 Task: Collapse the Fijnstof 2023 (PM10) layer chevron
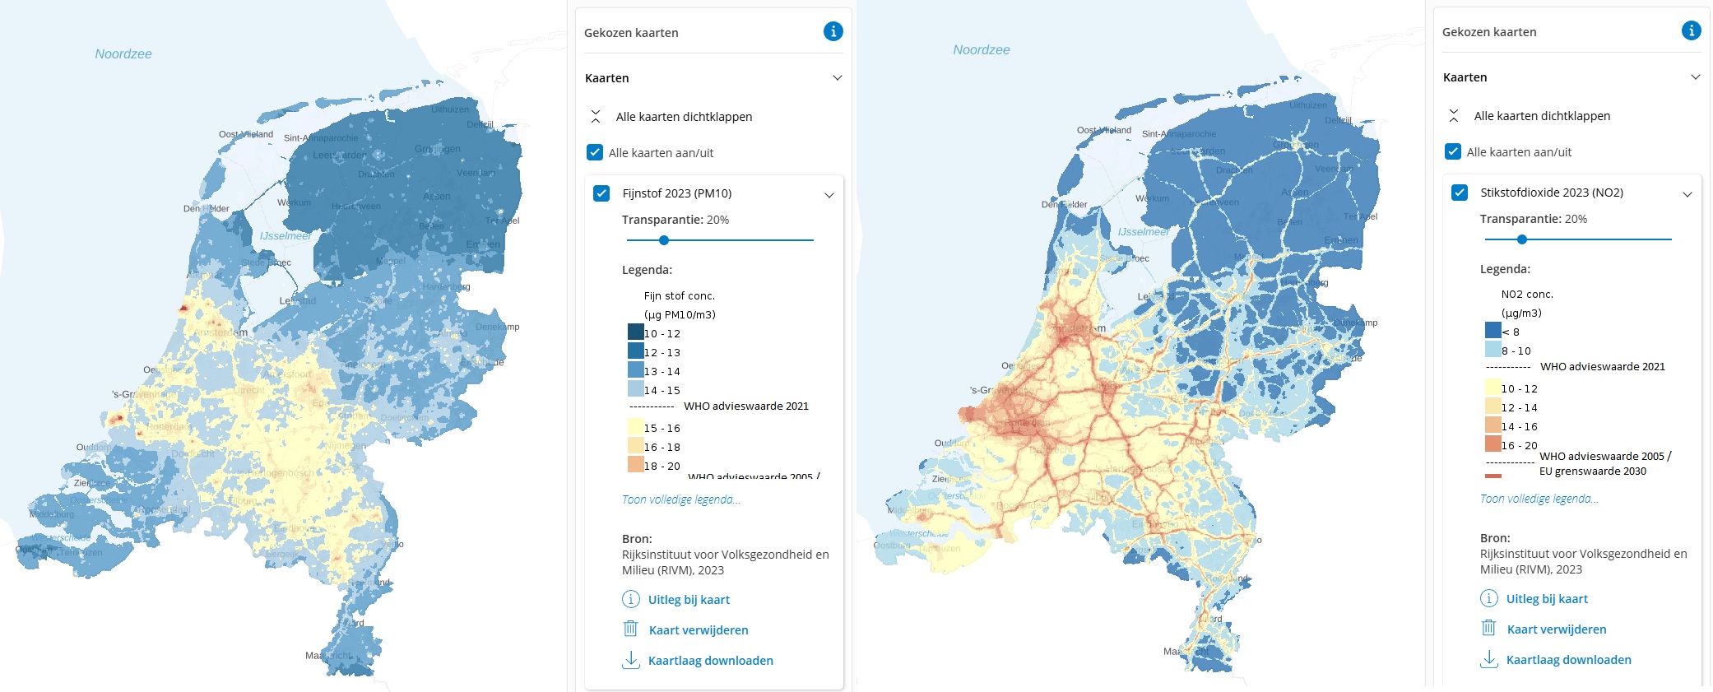[829, 195]
